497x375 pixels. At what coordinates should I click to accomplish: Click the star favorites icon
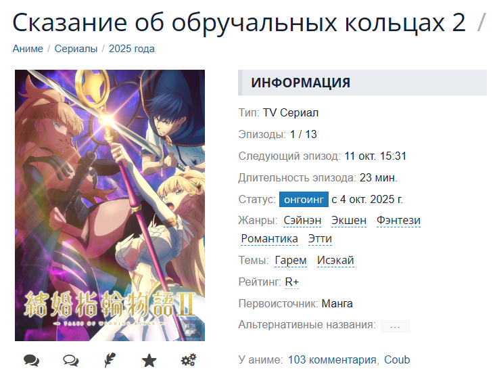(149, 360)
